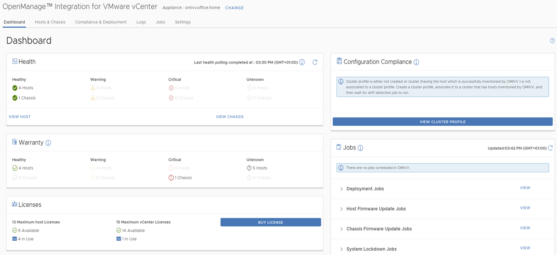This screenshot has width=557, height=255.
Task: Expand System Lockdown Jobs section
Action: coord(342,249)
